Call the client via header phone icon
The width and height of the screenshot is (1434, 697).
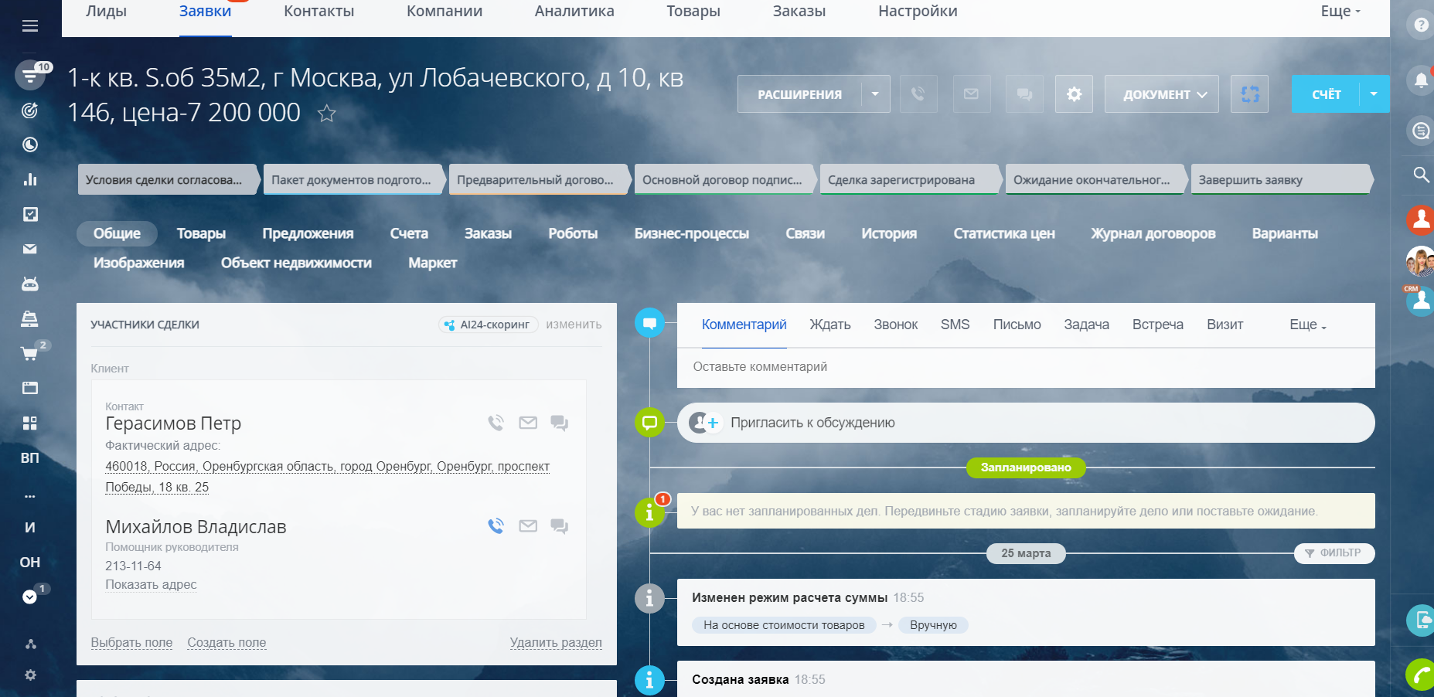pyautogui.click(x=918, y=94)
